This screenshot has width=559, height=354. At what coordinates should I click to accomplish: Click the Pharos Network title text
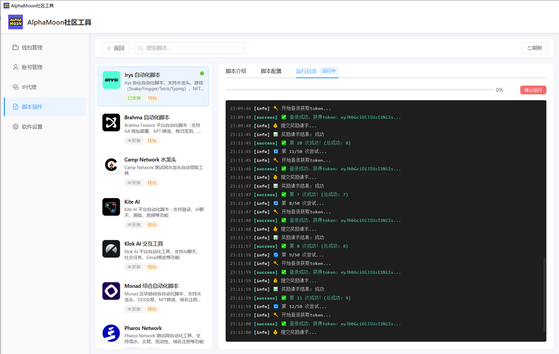pyautogui.click(x=143, y=328)
